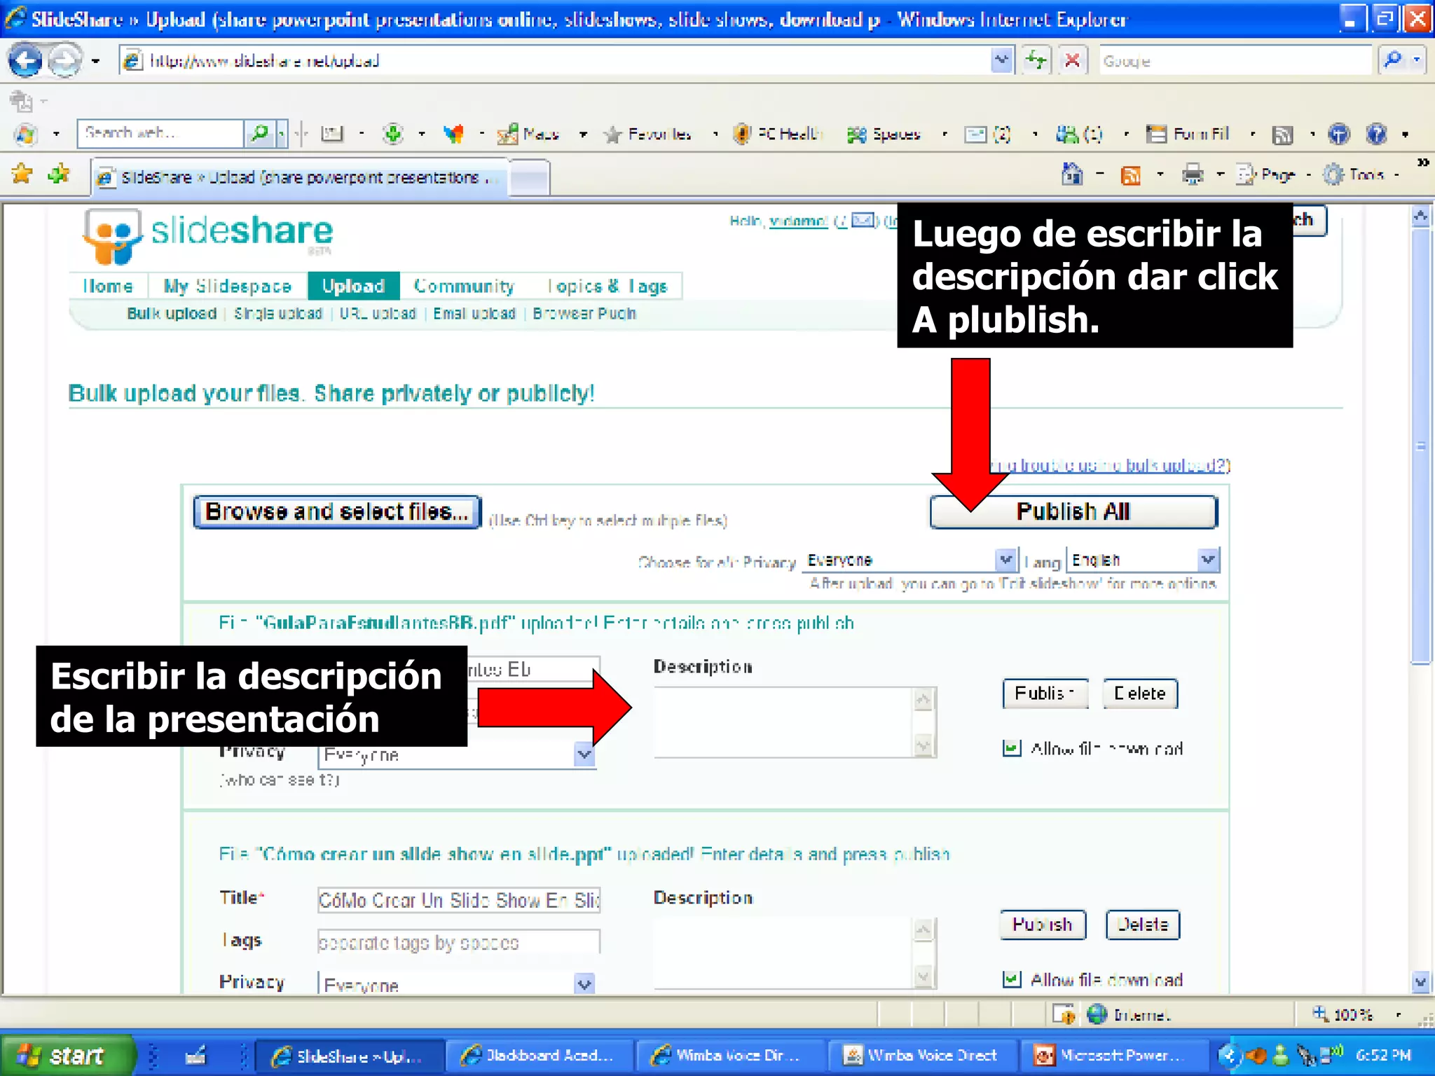Screen dimensions: 1435x1076
Task: Open the Maps toolbar icon
Action: pos(507,133)
